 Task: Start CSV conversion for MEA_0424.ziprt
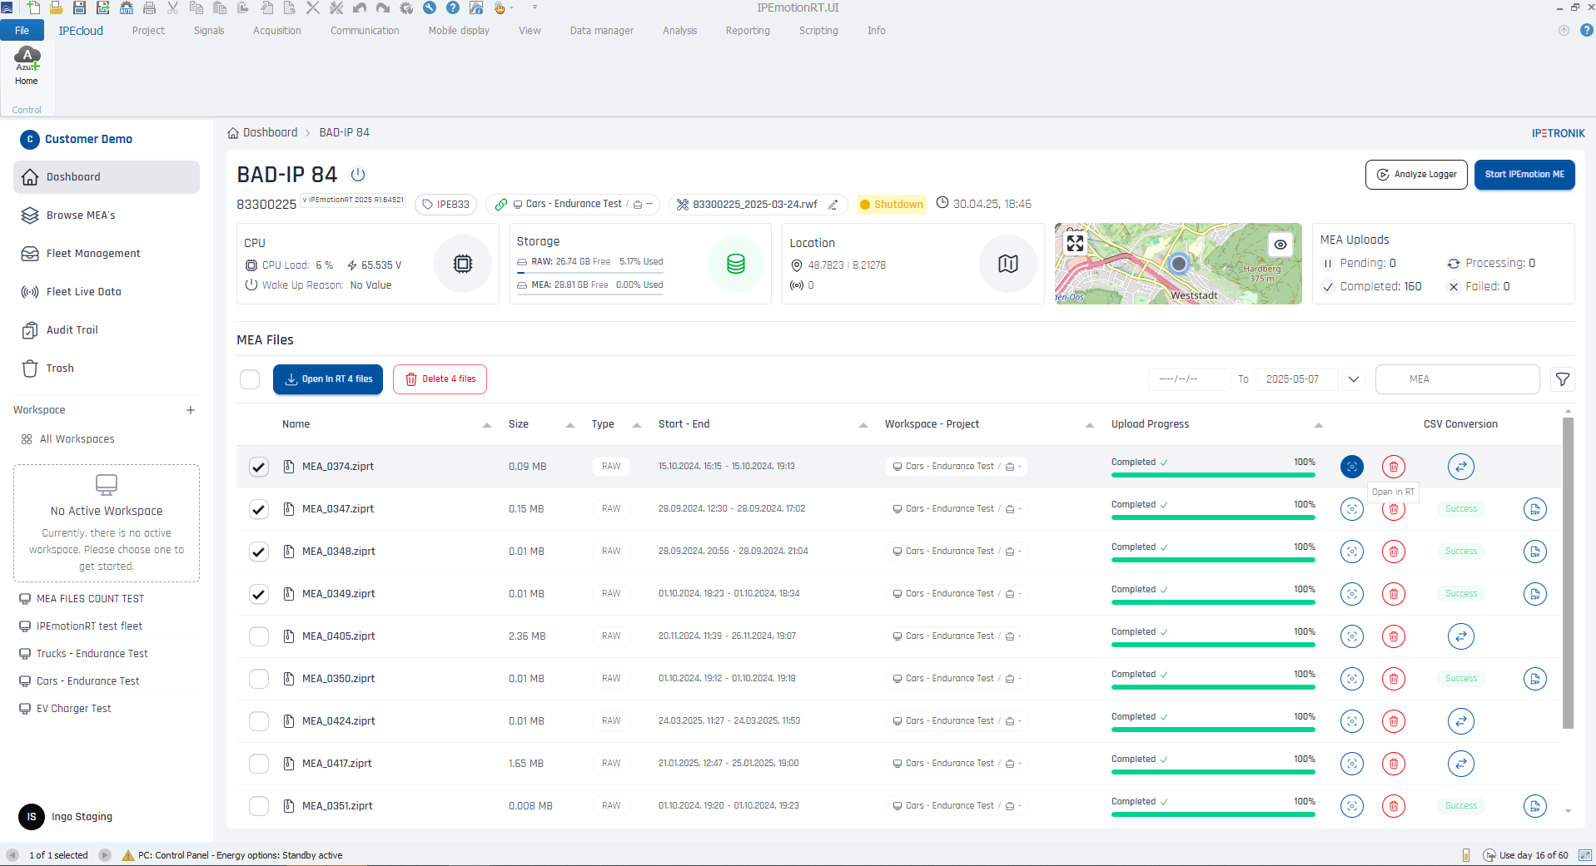click(1460, 721)
